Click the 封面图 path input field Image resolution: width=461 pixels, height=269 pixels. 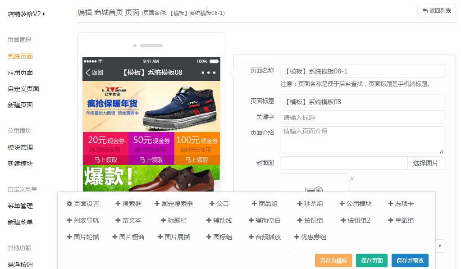pos(344,163)
